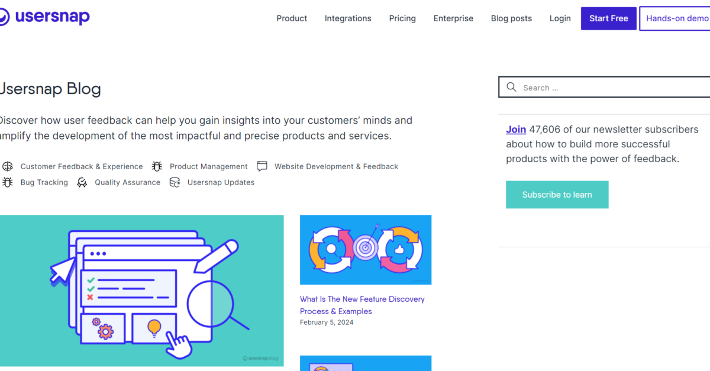Open the Feature Discovery Process article link
Image resolution: width=710 pixels, height=371 pixels.
(x=362, y=305)
